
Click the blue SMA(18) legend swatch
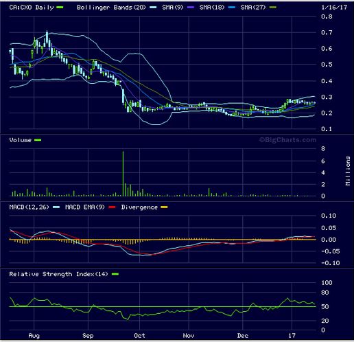232,8
